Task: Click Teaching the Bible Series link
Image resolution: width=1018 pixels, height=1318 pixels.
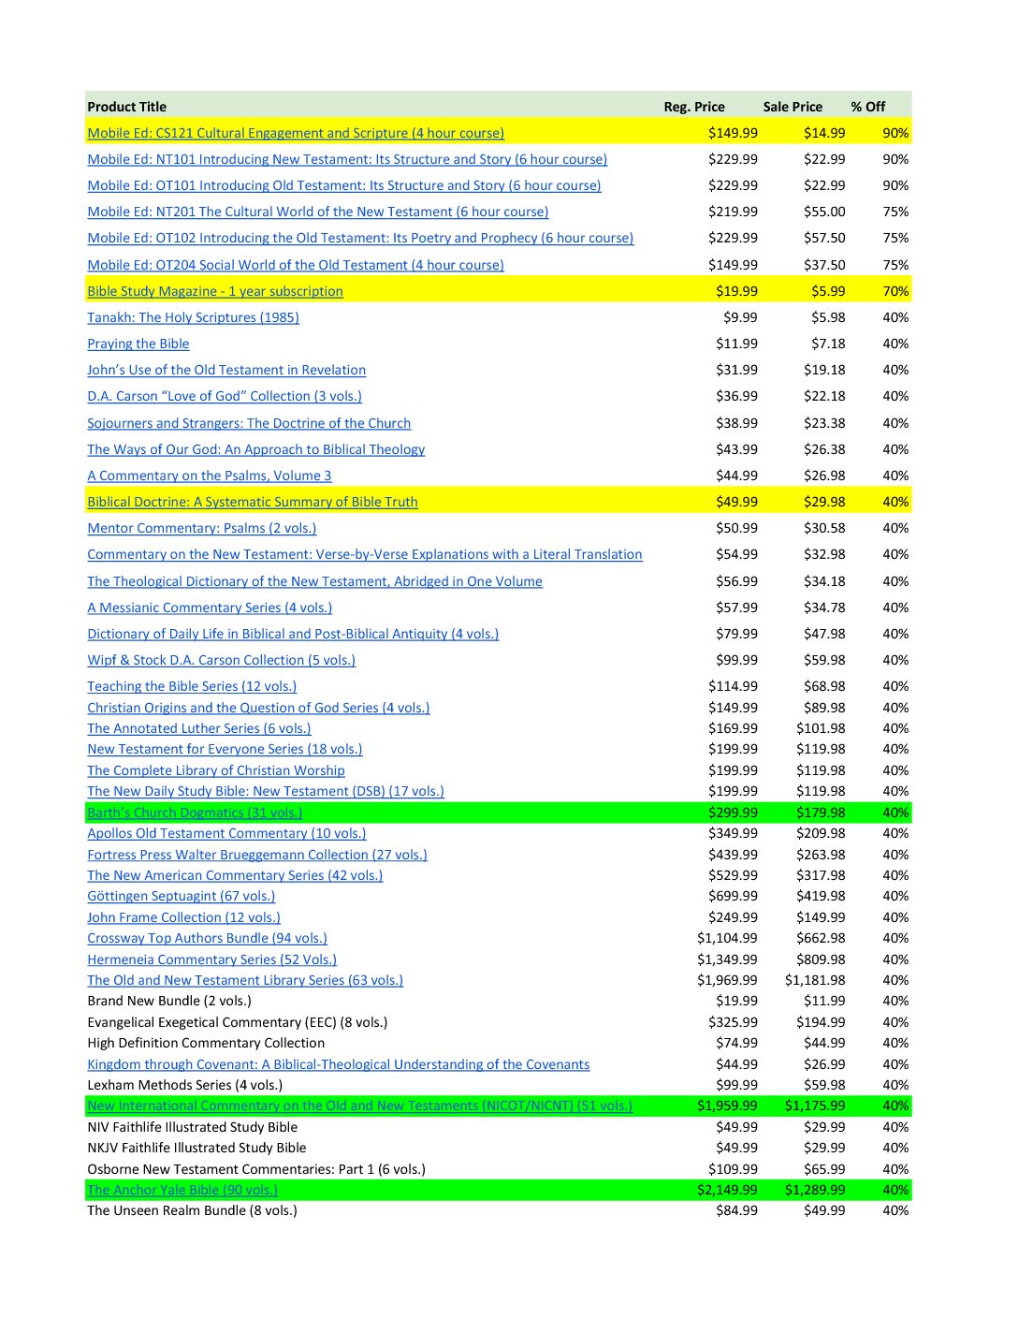Action: (192, 686)
